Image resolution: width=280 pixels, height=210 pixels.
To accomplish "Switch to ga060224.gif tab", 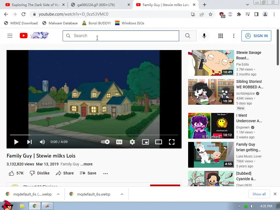I will tap(100, 5).
